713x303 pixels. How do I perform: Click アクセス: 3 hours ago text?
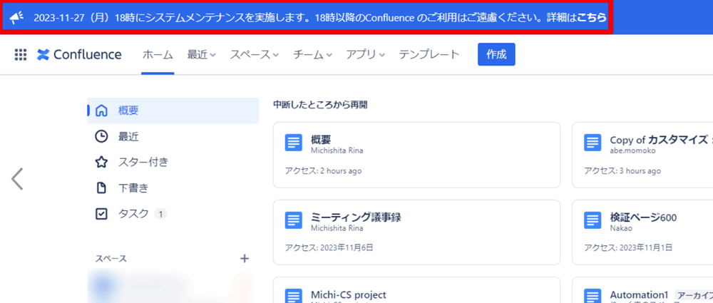(622, 170)
